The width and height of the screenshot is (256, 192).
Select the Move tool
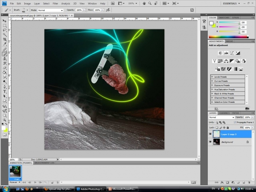click(x=4, y=21)
